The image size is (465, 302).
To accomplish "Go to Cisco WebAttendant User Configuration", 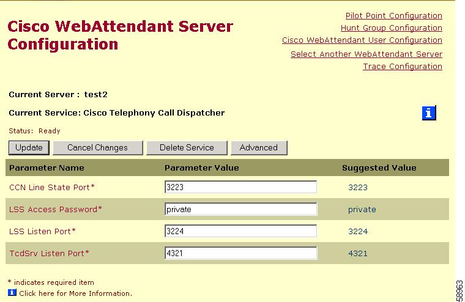I will click(x=362, y=40).
